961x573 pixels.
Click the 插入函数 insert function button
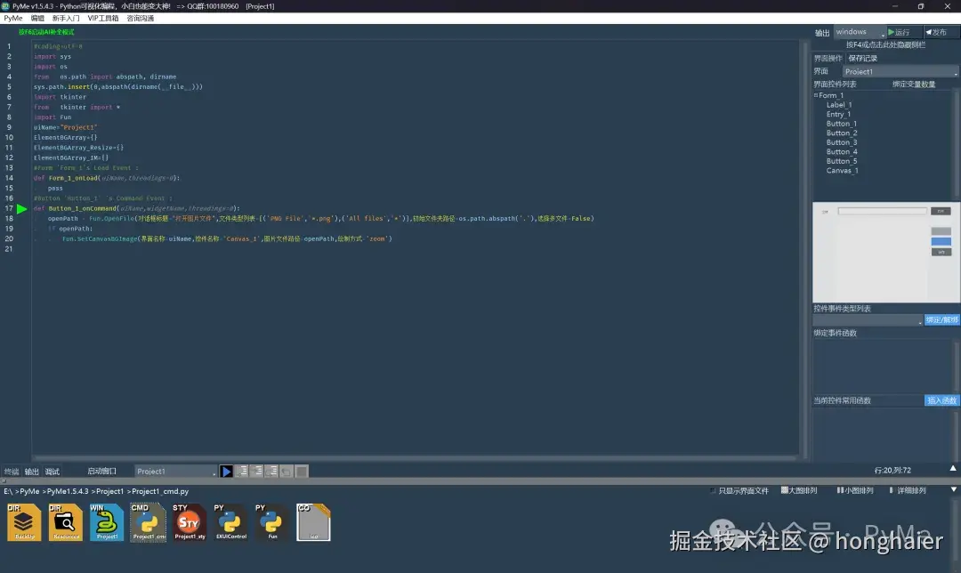click(x=941, y=400)
